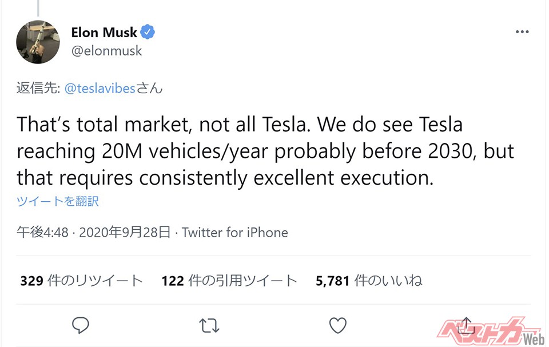The height and width of the screenshot is (347, 549).
Task: Click the retweet icon
Action: [209, 325]
